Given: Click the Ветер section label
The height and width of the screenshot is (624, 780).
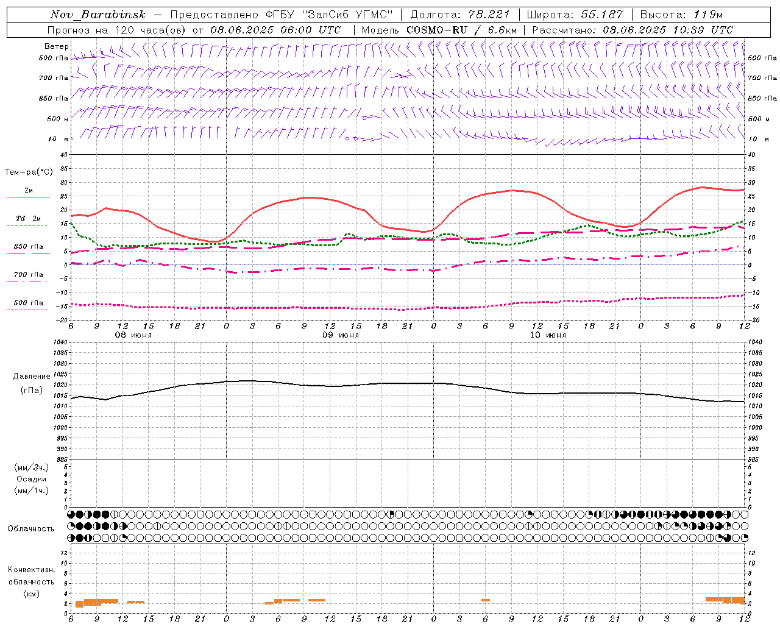Looking at the screenshot, I should click(x=56, y=46).
